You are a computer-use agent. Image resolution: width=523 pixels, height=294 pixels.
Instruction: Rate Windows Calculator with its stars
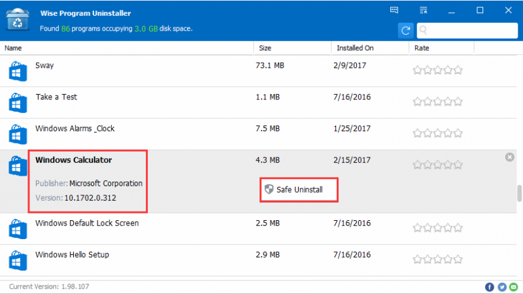click(x=437, y=165)
